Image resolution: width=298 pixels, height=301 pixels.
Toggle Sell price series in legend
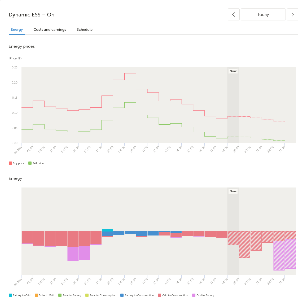coord(36,163)
